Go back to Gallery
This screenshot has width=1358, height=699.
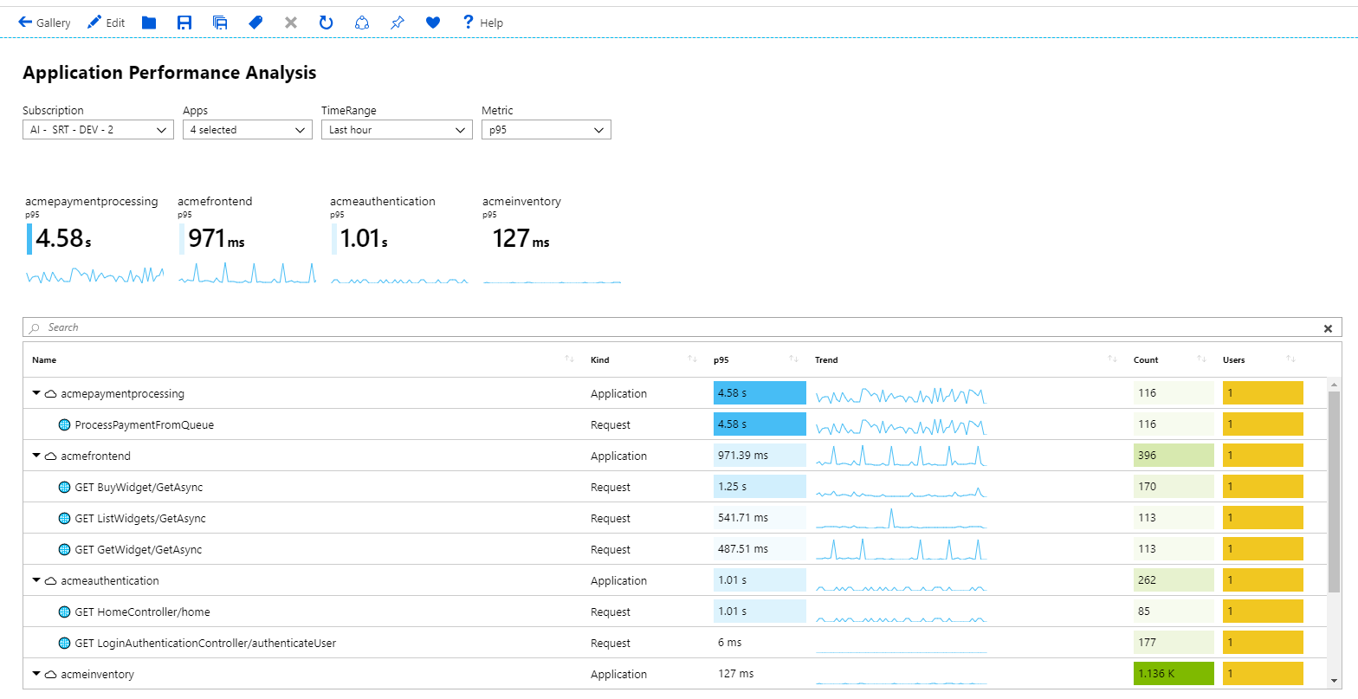(x=44, y=23)
